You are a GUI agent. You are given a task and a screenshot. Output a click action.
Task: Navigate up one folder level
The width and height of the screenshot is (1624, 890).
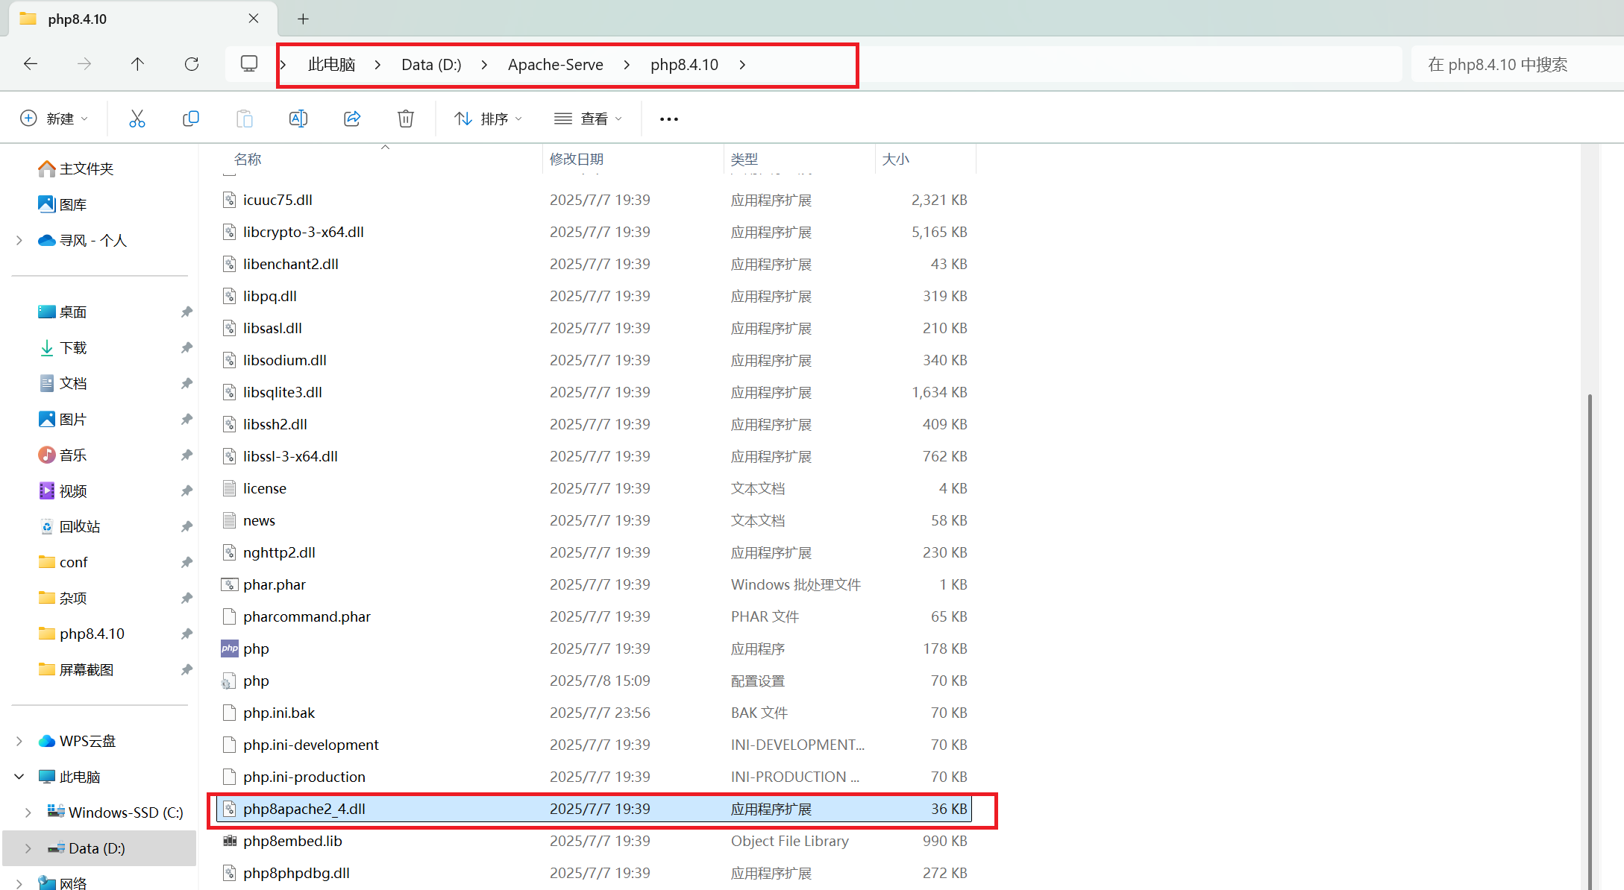point(138,64)
